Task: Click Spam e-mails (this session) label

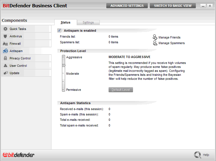Action: [x=79, y=114]
